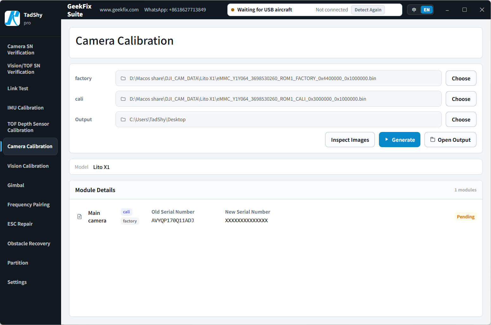The height and width of the screenshot is (325, 491).
Task: Click the factory tag on Main camera
Action: (130, 221)
